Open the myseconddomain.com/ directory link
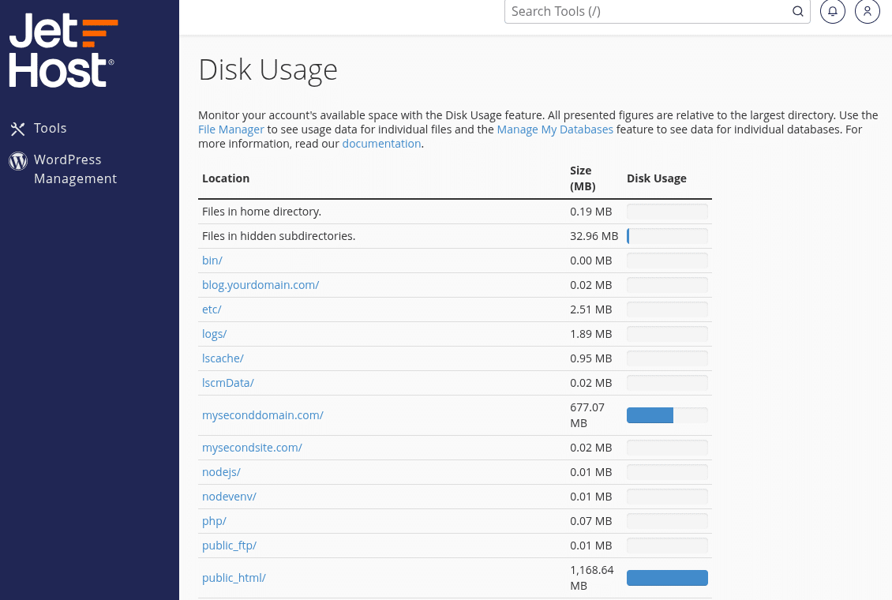The width and height of the screenshot is (892, 600). 263,415
